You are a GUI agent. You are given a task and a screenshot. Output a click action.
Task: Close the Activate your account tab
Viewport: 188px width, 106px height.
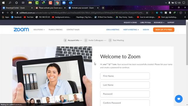pos(98,8)
